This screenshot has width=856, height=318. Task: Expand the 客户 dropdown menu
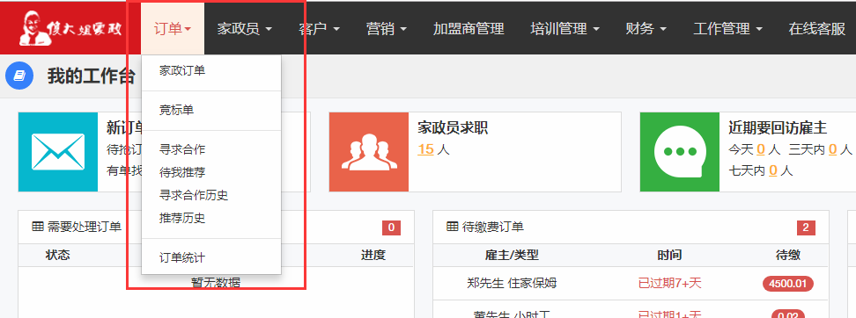[320, 28]
